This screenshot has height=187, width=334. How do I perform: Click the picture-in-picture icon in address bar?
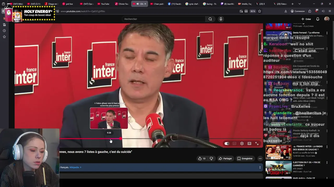(241, 11)
